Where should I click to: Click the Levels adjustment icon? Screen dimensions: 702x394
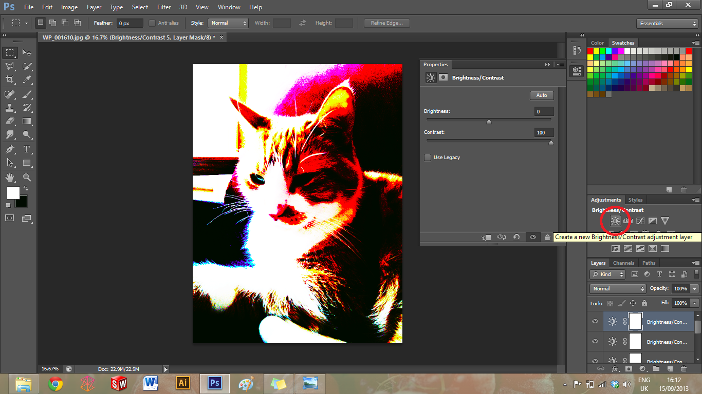coord(627,221)
